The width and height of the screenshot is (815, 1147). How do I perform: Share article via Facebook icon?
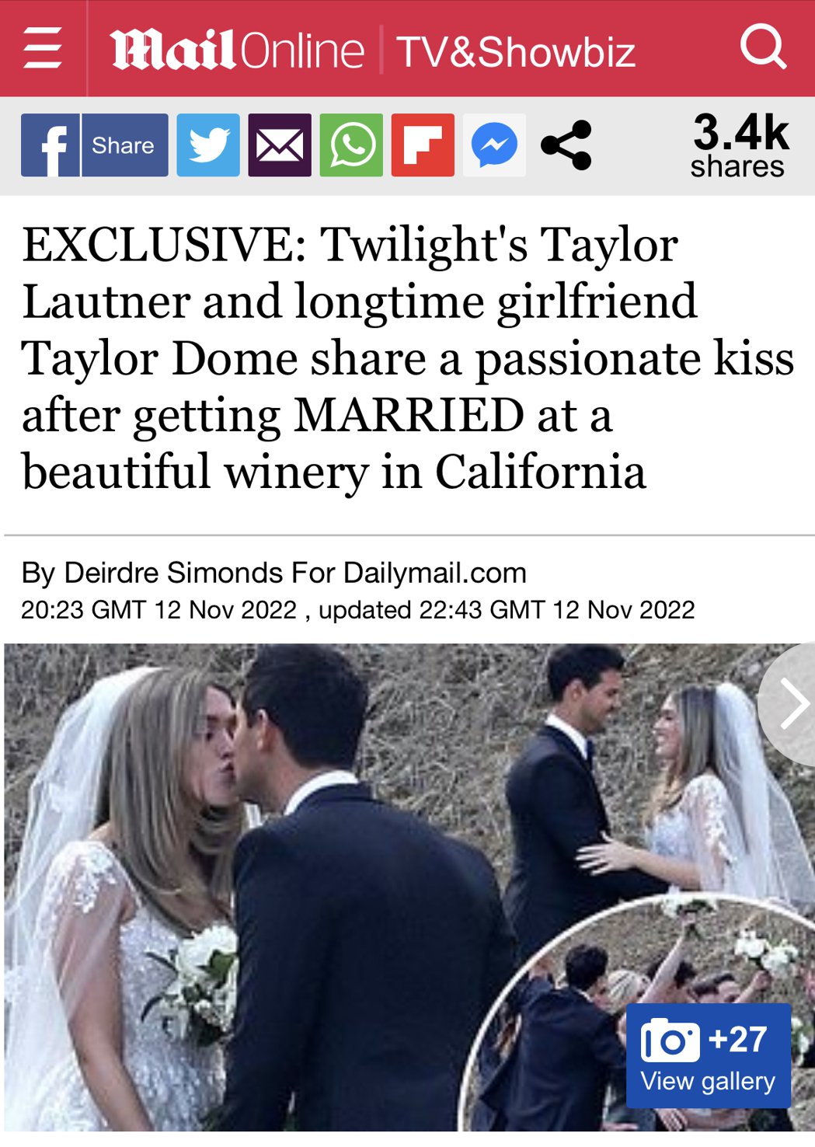(x=50, y=145)
